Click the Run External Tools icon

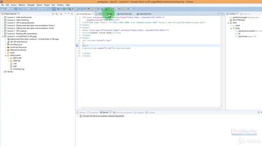click(70, 9)
